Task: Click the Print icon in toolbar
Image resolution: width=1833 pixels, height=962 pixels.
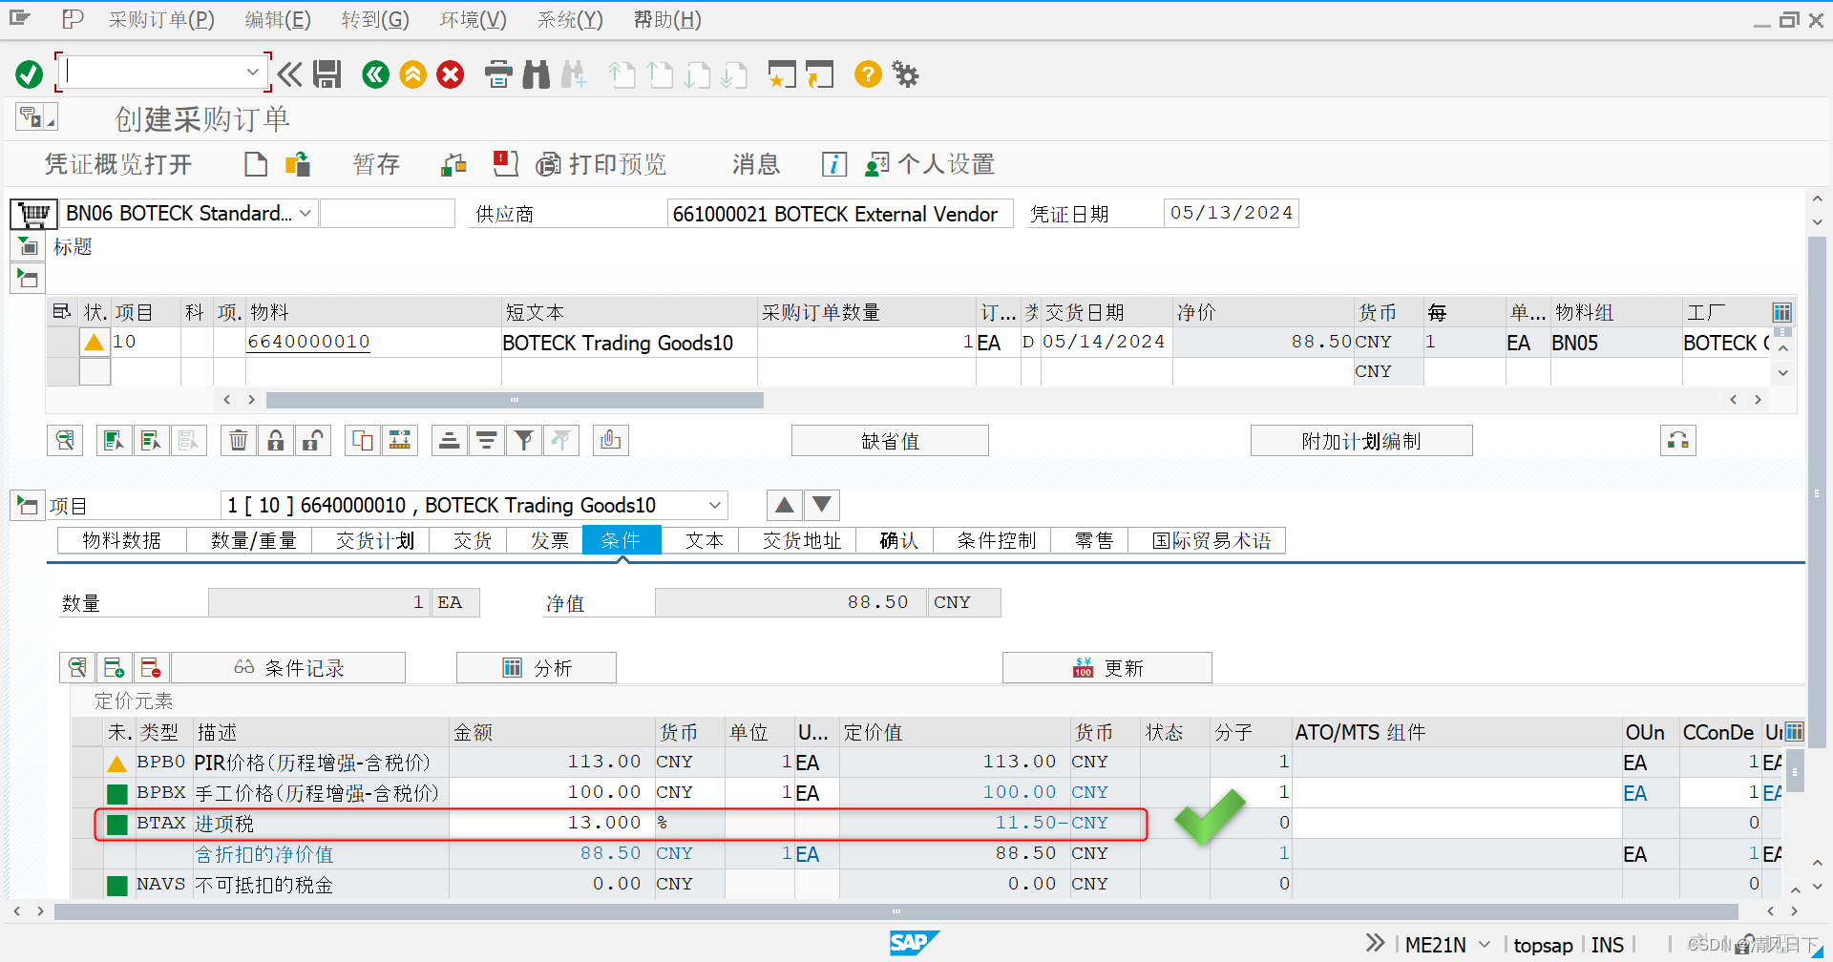Action: coord(498,74)
